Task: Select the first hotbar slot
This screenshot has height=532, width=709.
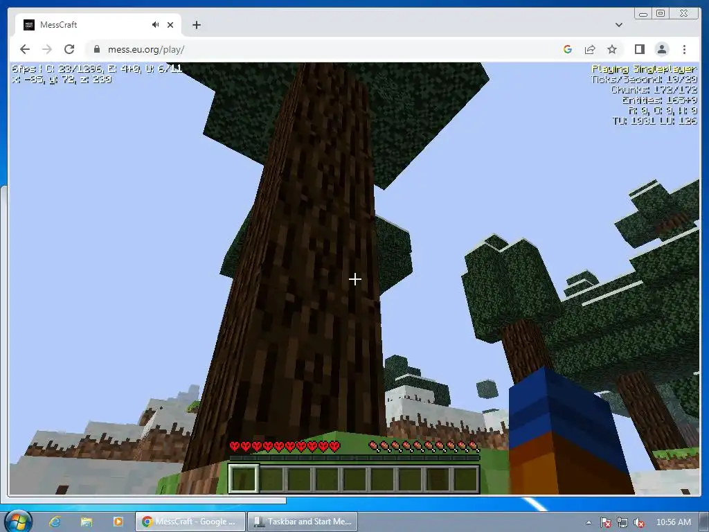Action: (x=244, y=479)
